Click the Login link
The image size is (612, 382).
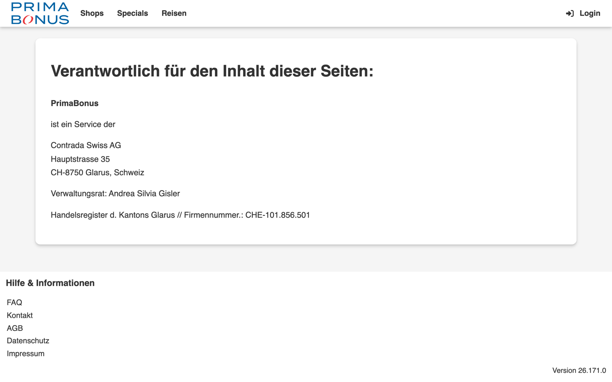[x=590, y=13]
